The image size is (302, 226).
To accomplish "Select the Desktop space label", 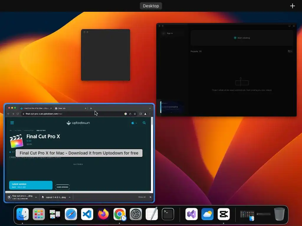I will click(x=151, y=6).
